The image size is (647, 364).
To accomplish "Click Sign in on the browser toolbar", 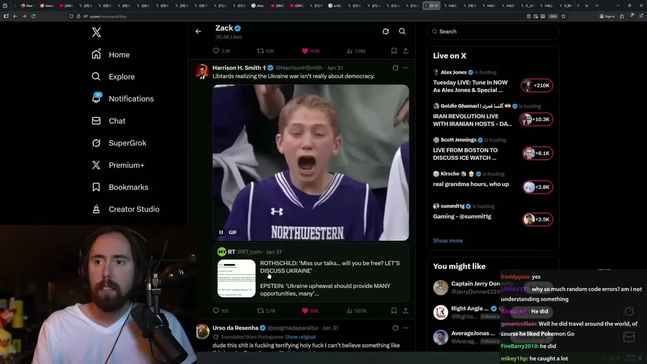I will (607, 16).
